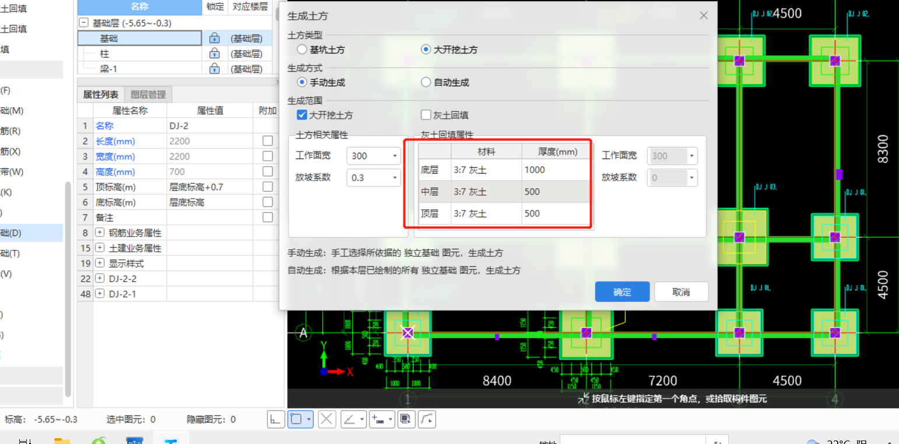
Task: Open the 工作面宽 300 dropdown under 土方相关属性
Action: tap(395, 156)
